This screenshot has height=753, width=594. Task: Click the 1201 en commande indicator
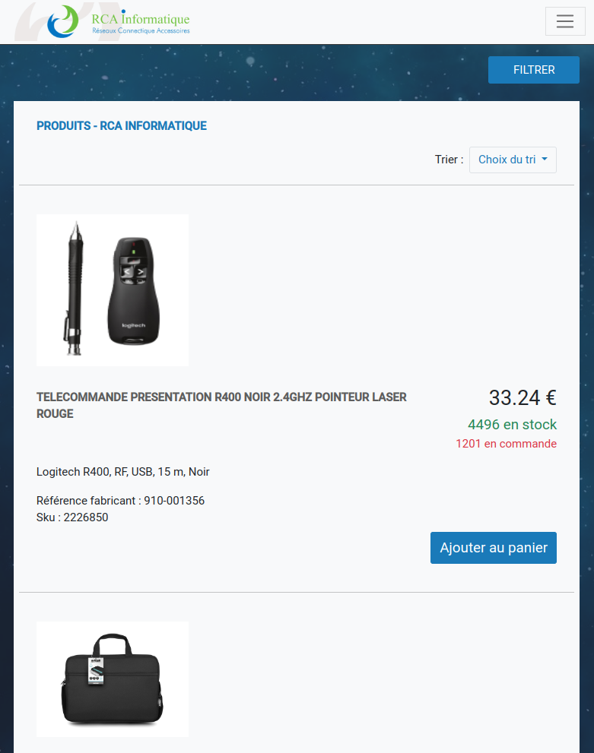click(x=506, y=444)
